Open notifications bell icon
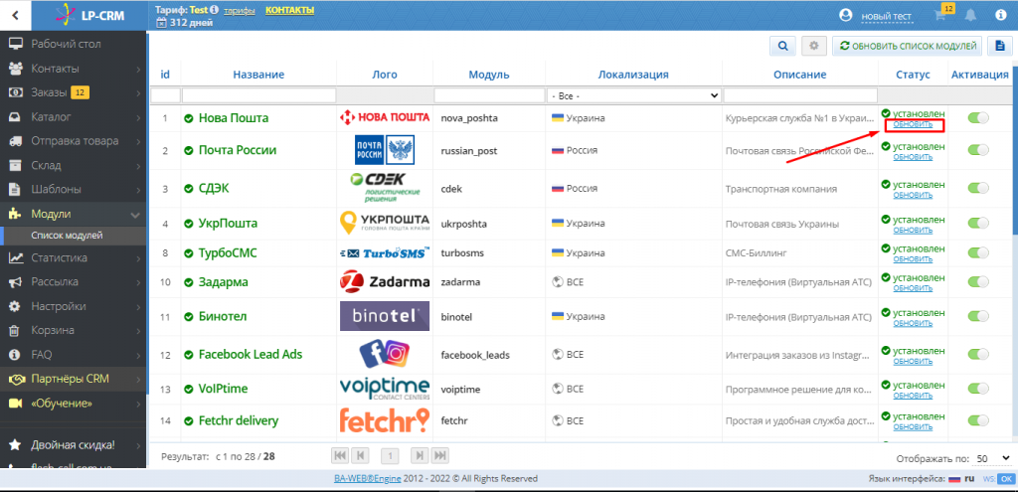The height and width of the screenshot is (492, 1018). (x=970, y=16)
